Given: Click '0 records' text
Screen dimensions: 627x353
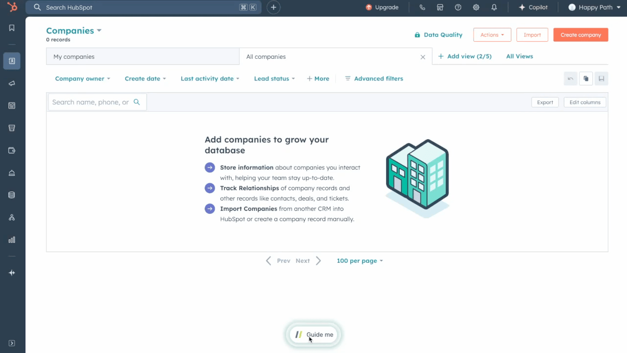Looking at the screenshot, I should pyautogui.click(x=58, y=40).
